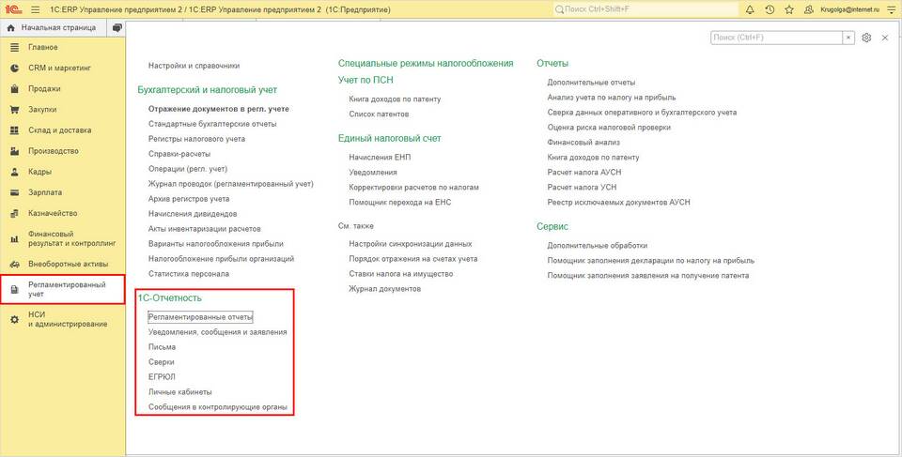Image resolution: width=902 pixels, height=457 pixels.
Task: Click the global Поиск Ctrl+Shift+F field
Action: point(645,9)
